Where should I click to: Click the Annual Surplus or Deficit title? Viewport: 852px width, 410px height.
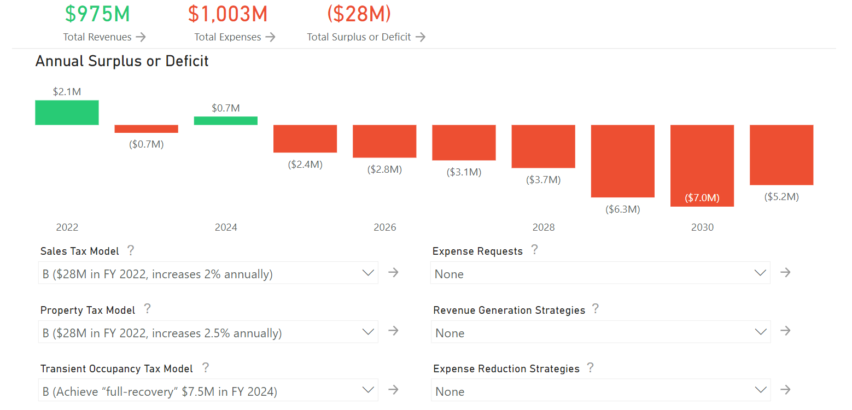(122, 61)
